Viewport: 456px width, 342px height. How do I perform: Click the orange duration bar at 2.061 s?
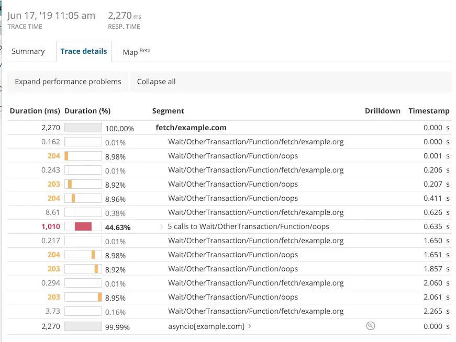[x=99, y=297]
